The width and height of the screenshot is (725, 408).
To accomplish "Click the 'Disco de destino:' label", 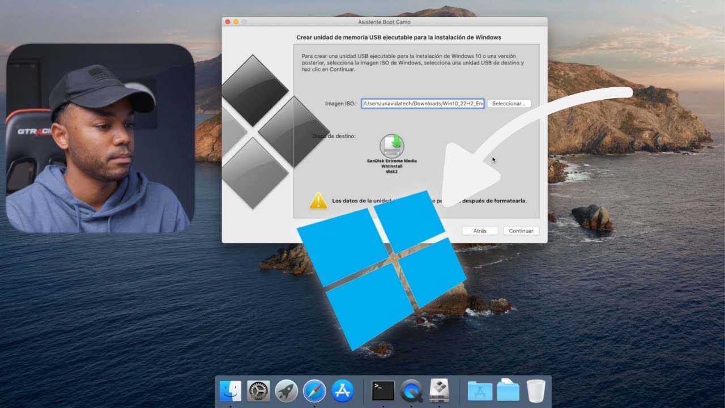I will (x=334, y=136).
